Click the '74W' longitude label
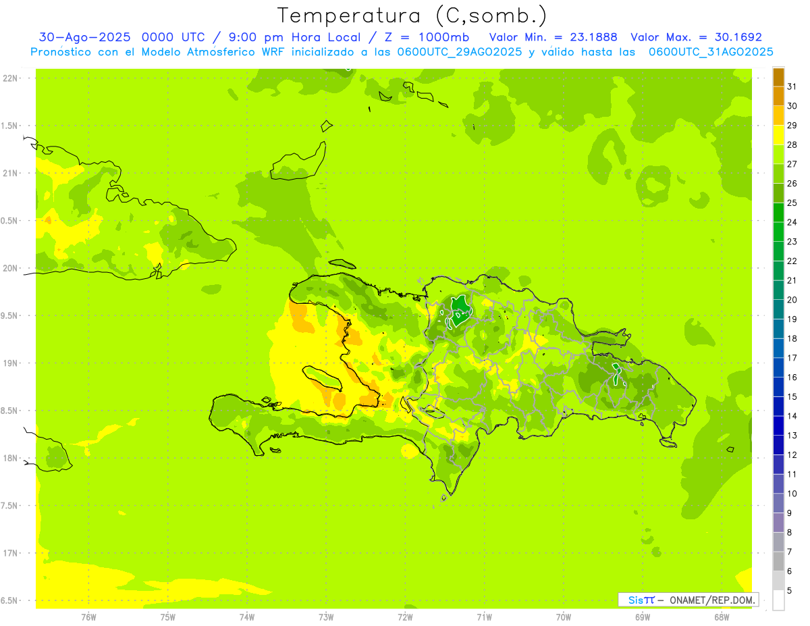Viewport: 810px width, 626px height. 247,617
